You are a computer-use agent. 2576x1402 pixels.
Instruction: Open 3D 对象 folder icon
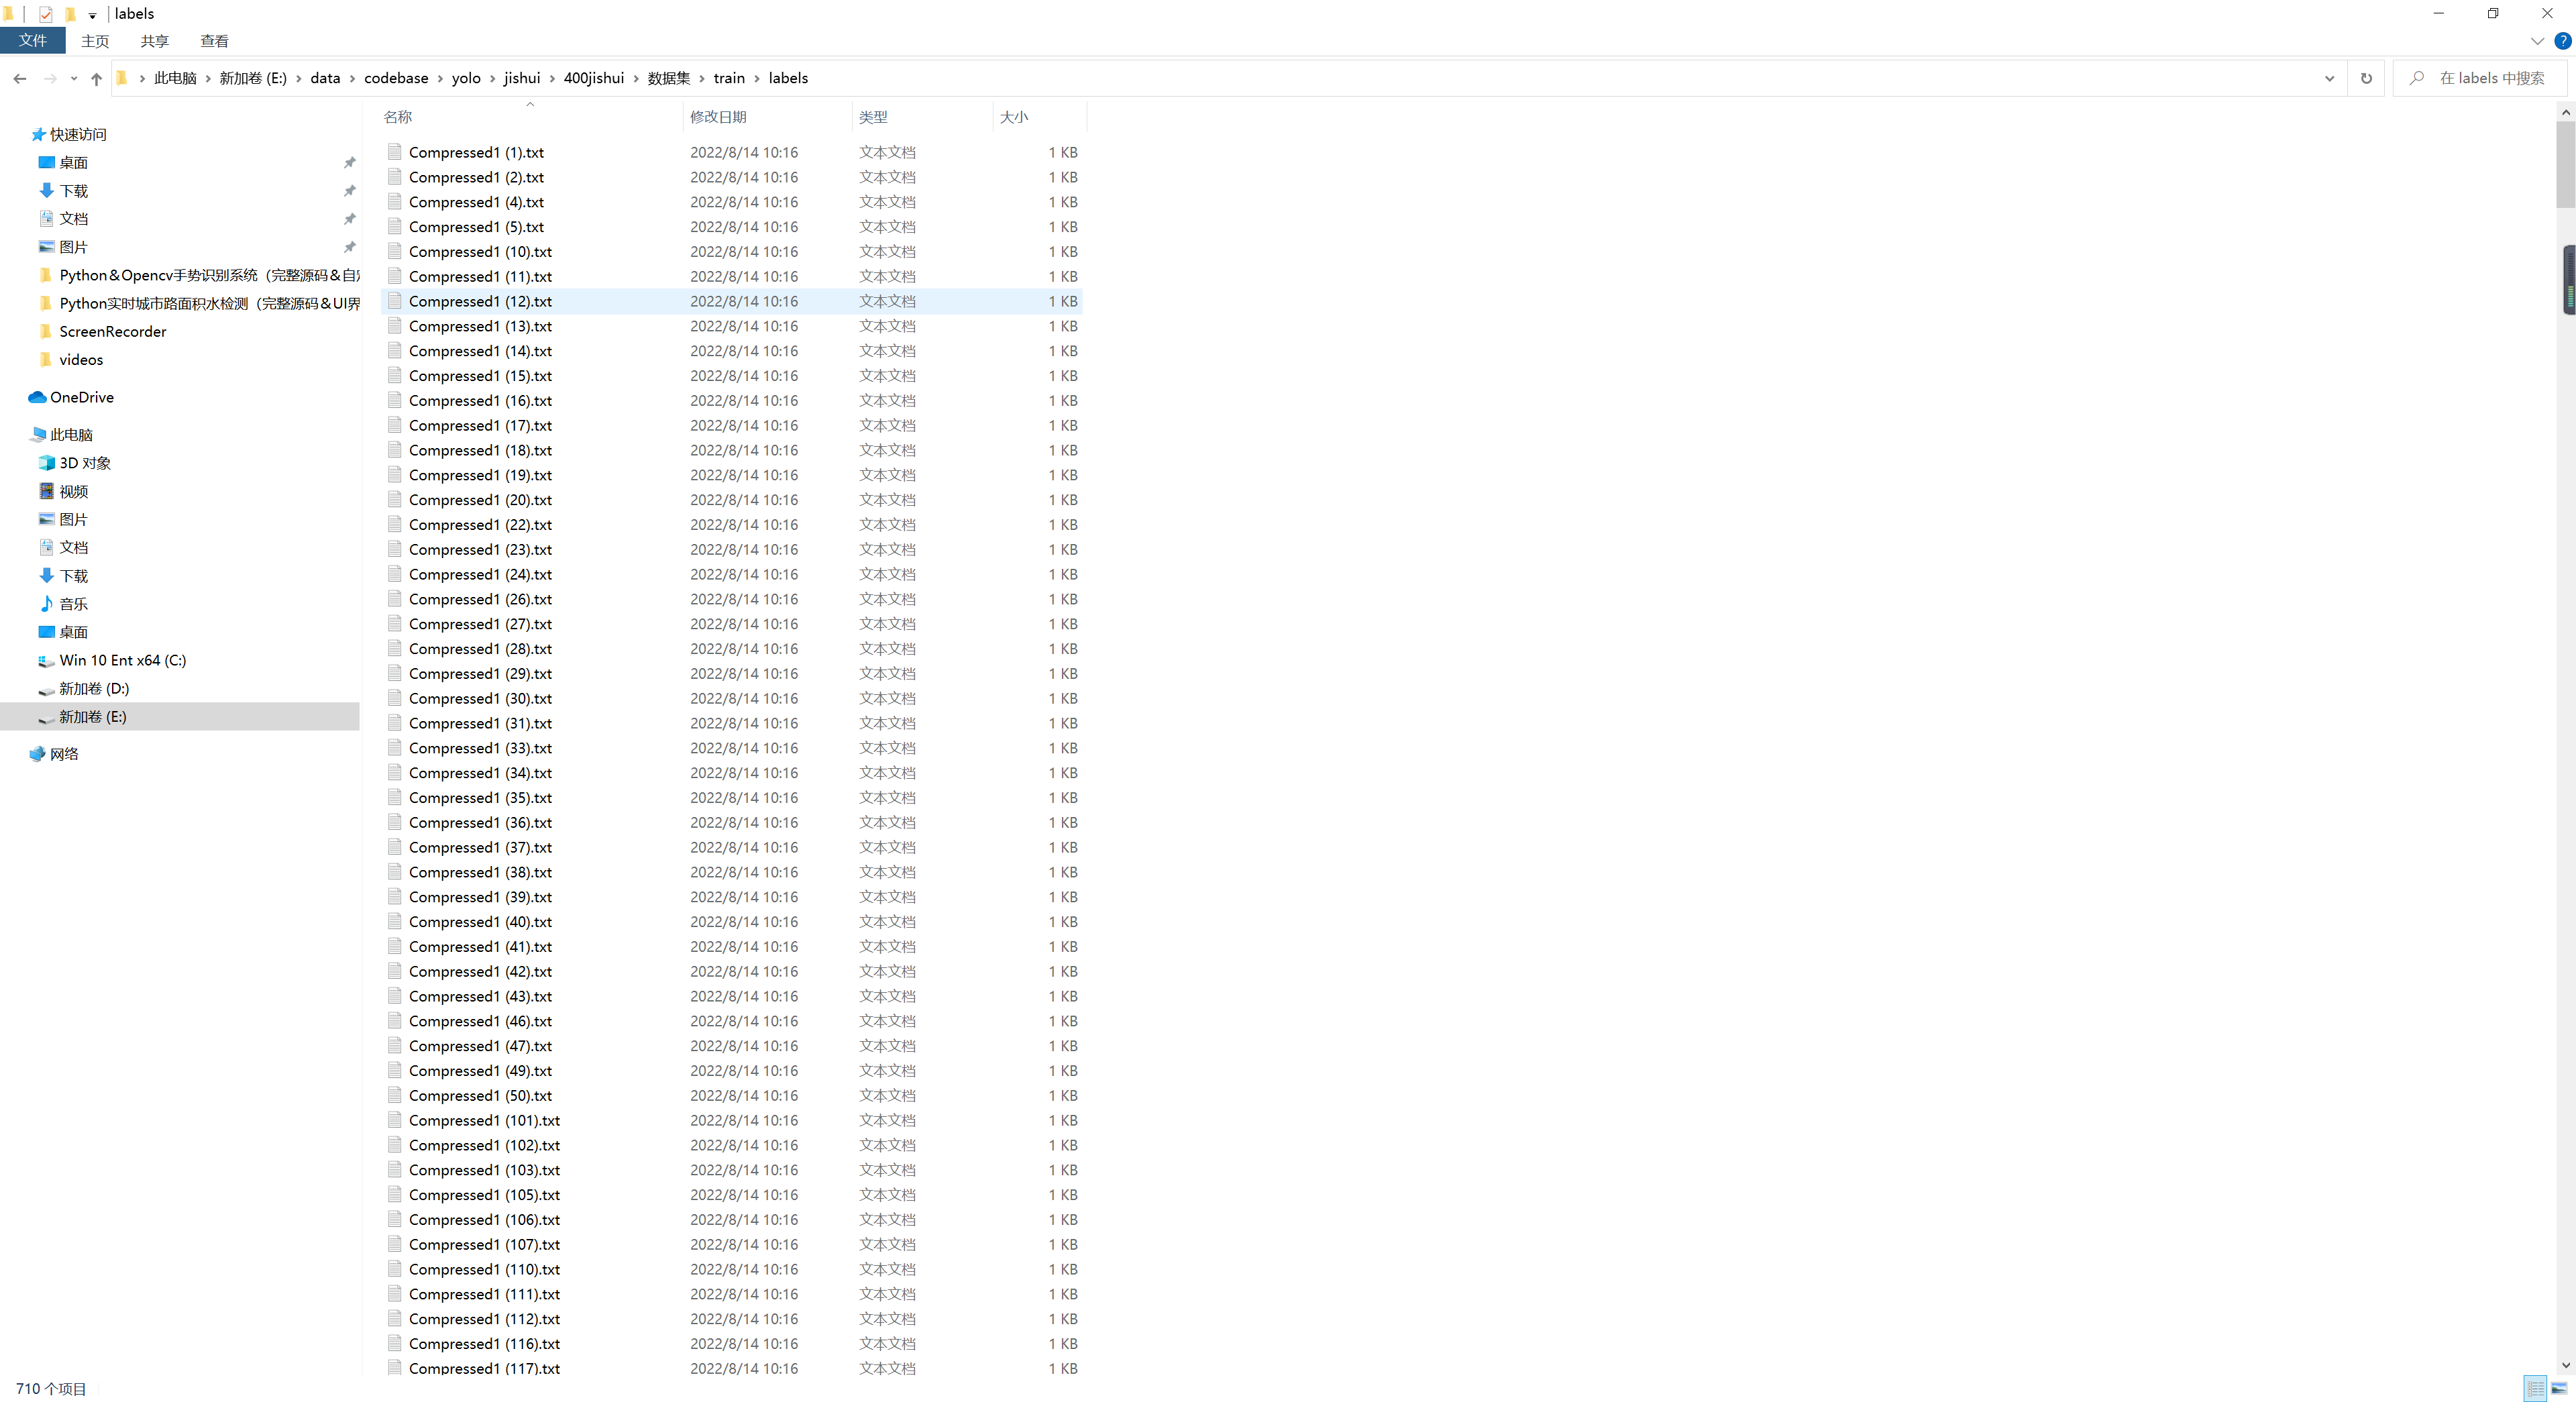(x=46, y=463)
